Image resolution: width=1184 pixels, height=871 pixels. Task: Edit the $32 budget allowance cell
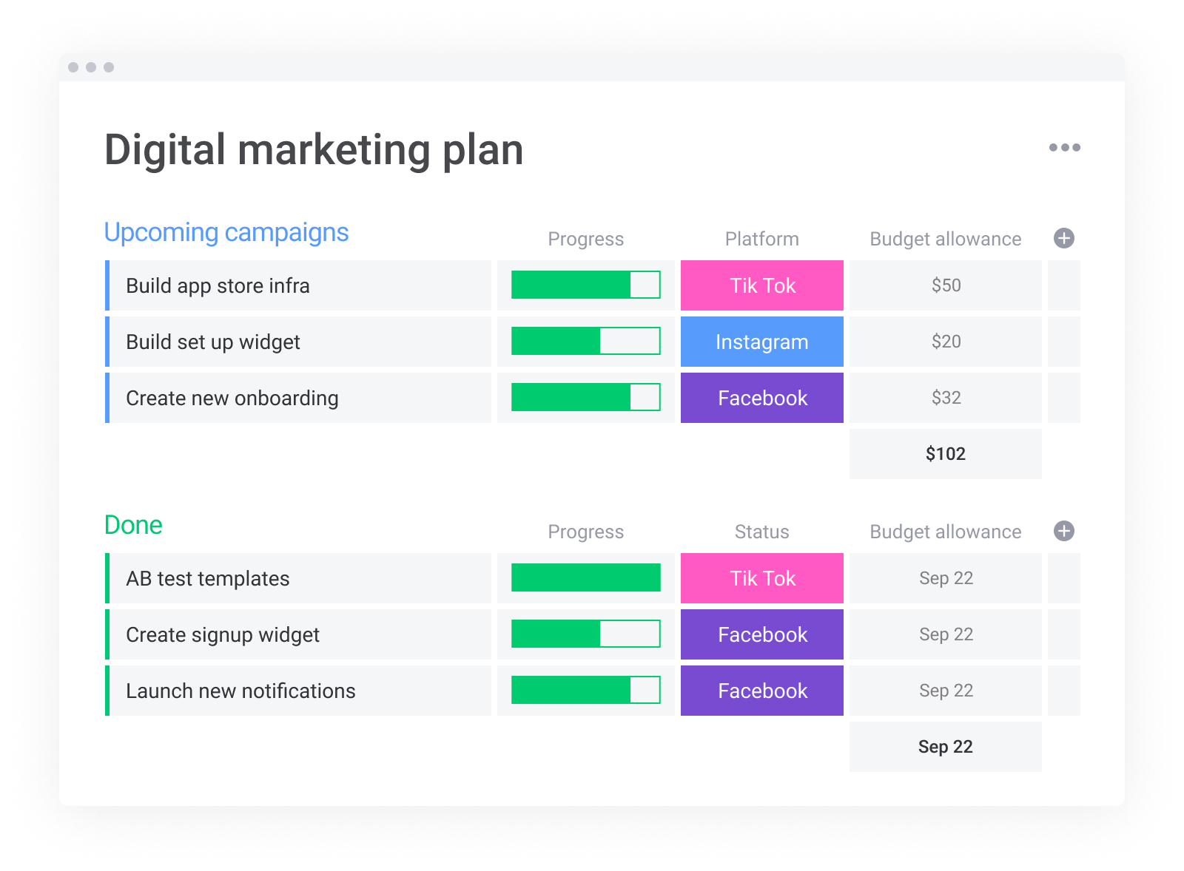tap(946, 398)
